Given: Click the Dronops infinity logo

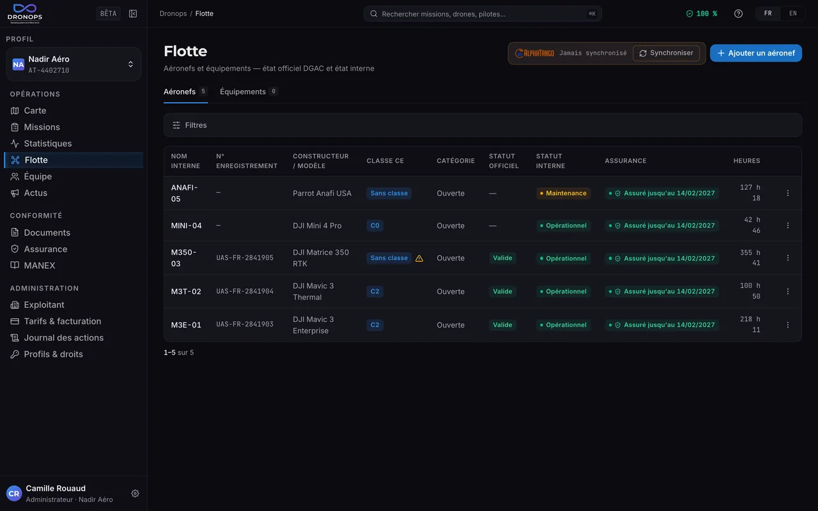Looking at the screenshot, I should click(x=25, y=13).
